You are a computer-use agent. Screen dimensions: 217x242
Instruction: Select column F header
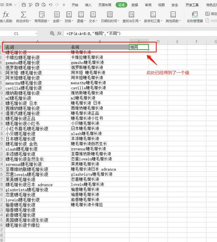(x=197, y=41)
